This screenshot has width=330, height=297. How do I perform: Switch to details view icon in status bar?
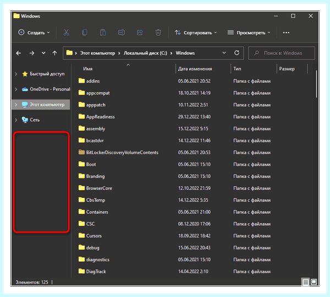pos(306,282)
